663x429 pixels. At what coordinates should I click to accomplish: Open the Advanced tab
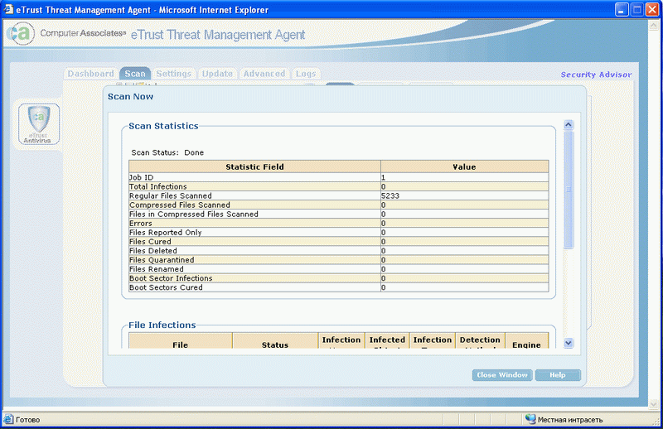pos(264,74)
